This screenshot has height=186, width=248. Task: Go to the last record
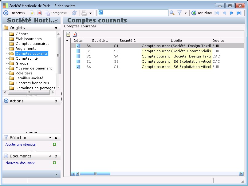pyautogui.click(x=239, y=13)
